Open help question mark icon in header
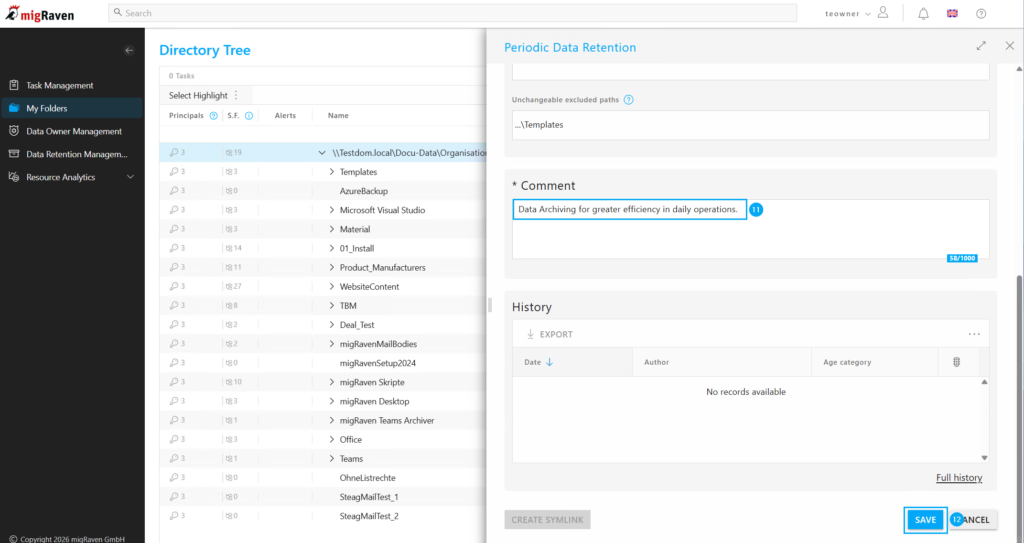Image resolution: width=1024 pixels, height=543 pixels. click(x=981, y=14)
